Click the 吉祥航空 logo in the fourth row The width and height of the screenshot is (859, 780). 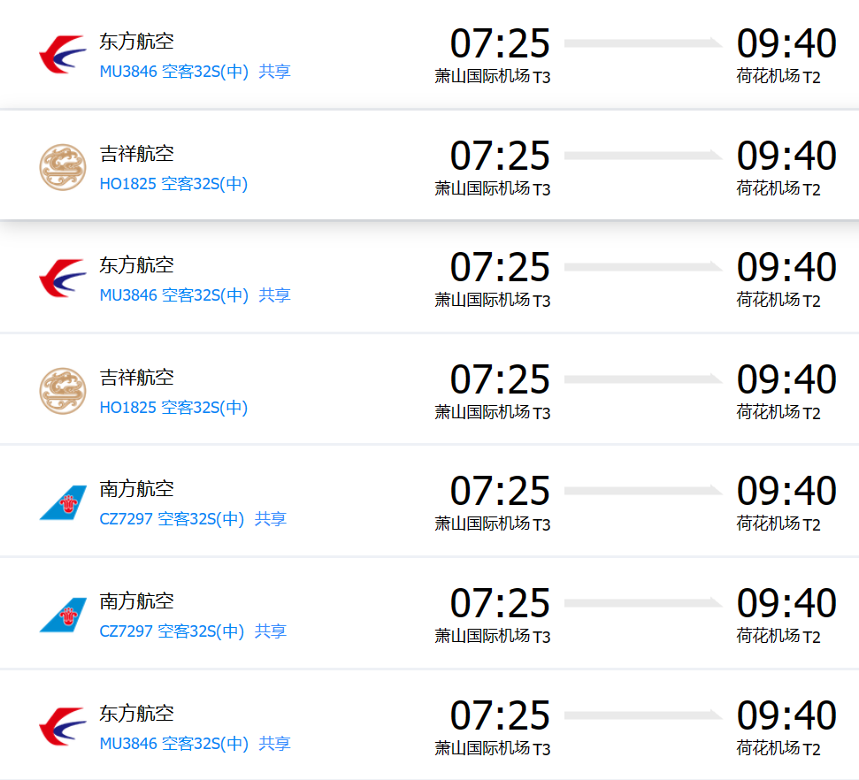click(x=63, y=391)
